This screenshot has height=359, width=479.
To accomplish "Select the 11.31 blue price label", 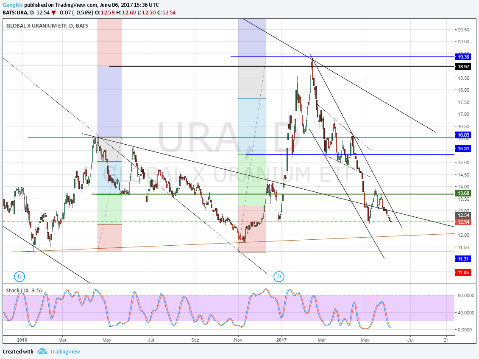I will tap(463, 259).
